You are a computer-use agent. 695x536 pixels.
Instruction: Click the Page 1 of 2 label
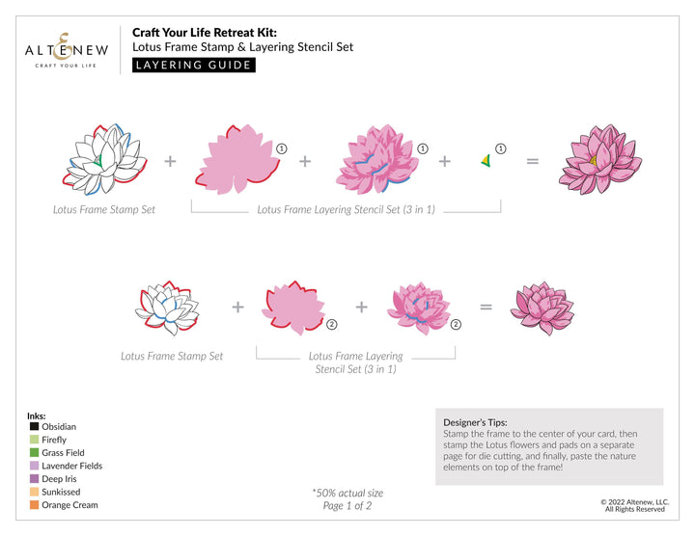pos(347,505)
